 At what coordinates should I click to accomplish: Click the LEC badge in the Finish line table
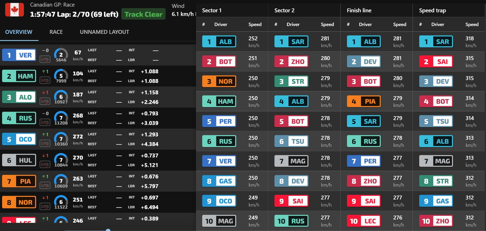pos(364,221)
